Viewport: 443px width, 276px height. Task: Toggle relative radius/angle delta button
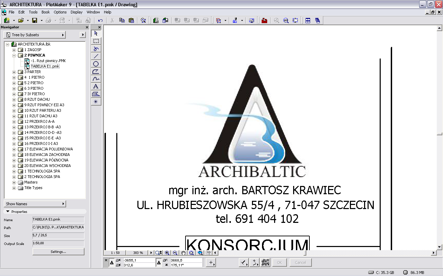pyautogui.click(x=159, y=263)
